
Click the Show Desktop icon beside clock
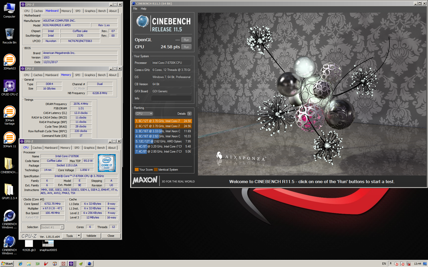[x=425, y=264]
